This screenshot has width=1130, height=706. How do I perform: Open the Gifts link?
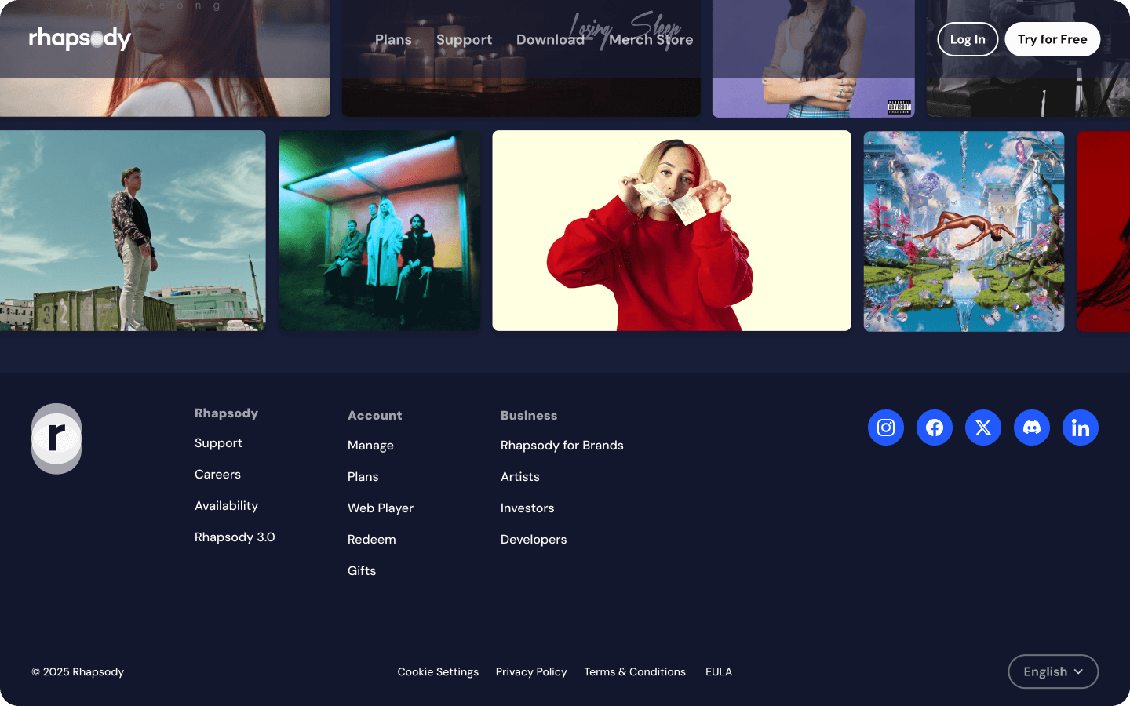[362, 571]
